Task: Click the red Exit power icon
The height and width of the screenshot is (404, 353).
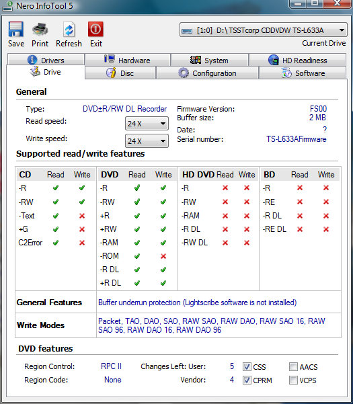Action: coord(95,29)
